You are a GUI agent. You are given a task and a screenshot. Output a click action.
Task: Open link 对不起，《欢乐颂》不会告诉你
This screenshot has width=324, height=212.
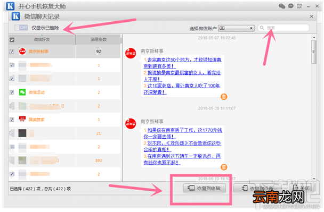coord(182,146)
